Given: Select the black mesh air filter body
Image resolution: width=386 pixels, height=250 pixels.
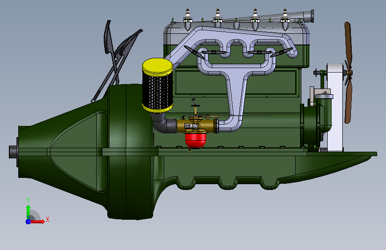Looking at the screenshot, I should click(158, 91).
